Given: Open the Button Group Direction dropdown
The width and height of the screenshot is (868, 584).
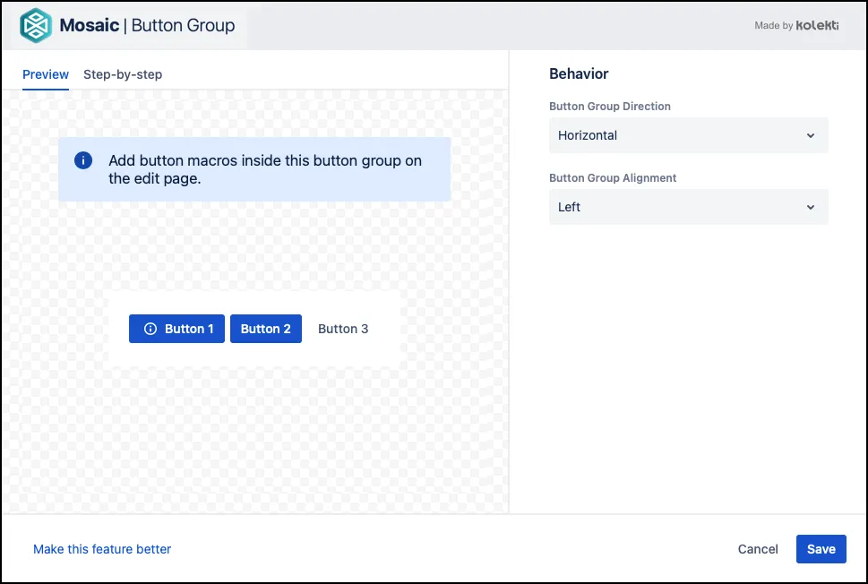Looking at the screenshot, I should (689, 135).
